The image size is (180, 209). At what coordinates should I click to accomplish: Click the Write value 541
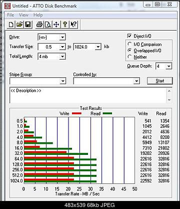point(148,121)
